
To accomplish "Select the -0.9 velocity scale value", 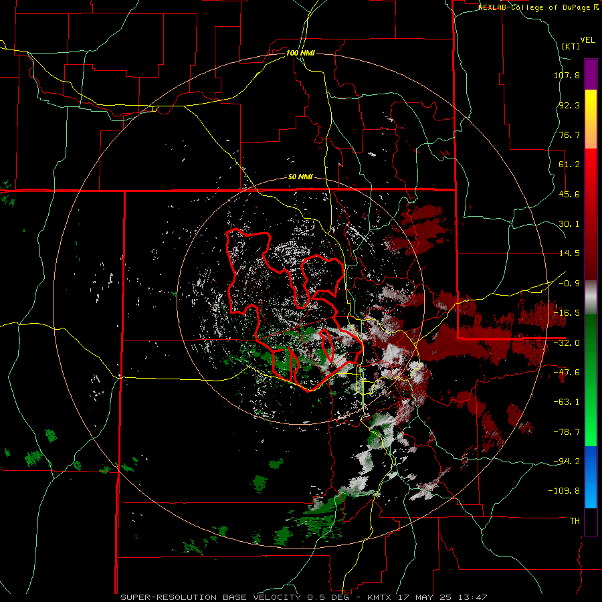I will click(569, 284).
